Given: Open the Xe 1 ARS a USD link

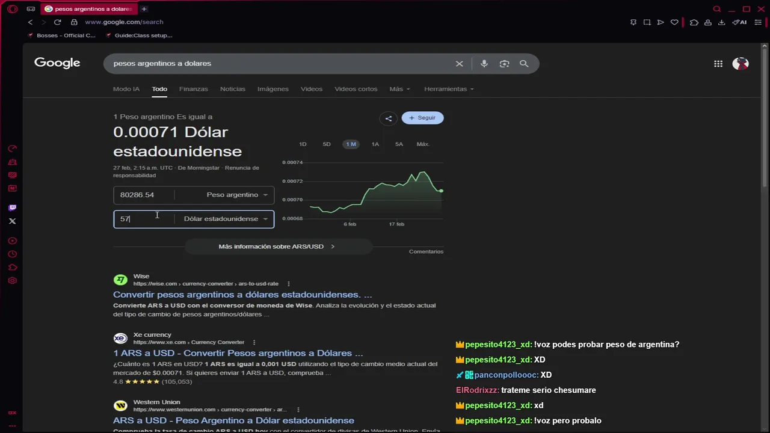Looking at the screenshot, I should point(238,353).
